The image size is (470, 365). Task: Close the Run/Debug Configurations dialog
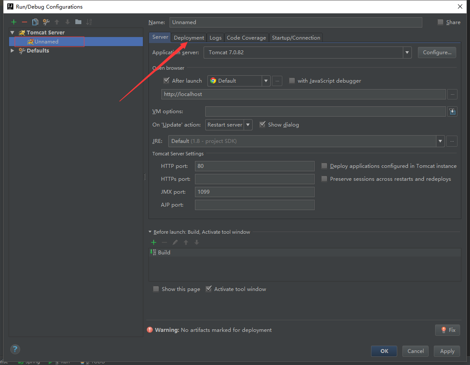point(460,6)
